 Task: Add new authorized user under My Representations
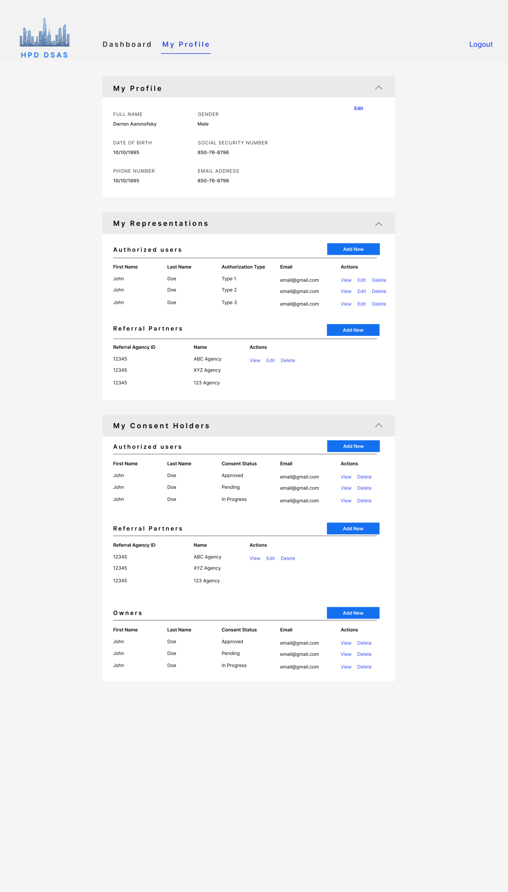point(353,249)
